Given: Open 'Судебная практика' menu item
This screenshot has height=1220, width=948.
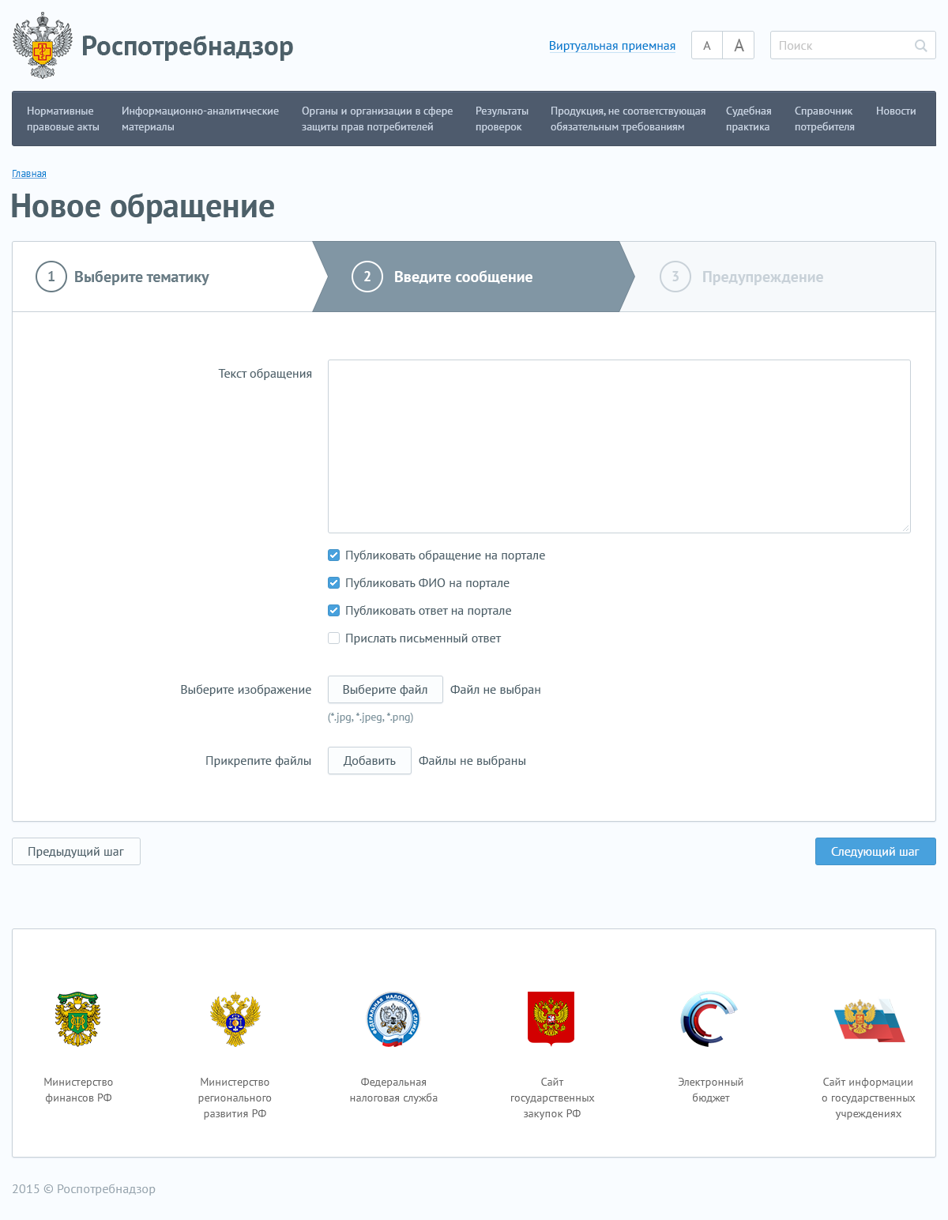Looking at the screenshot, I should (748, 119).
